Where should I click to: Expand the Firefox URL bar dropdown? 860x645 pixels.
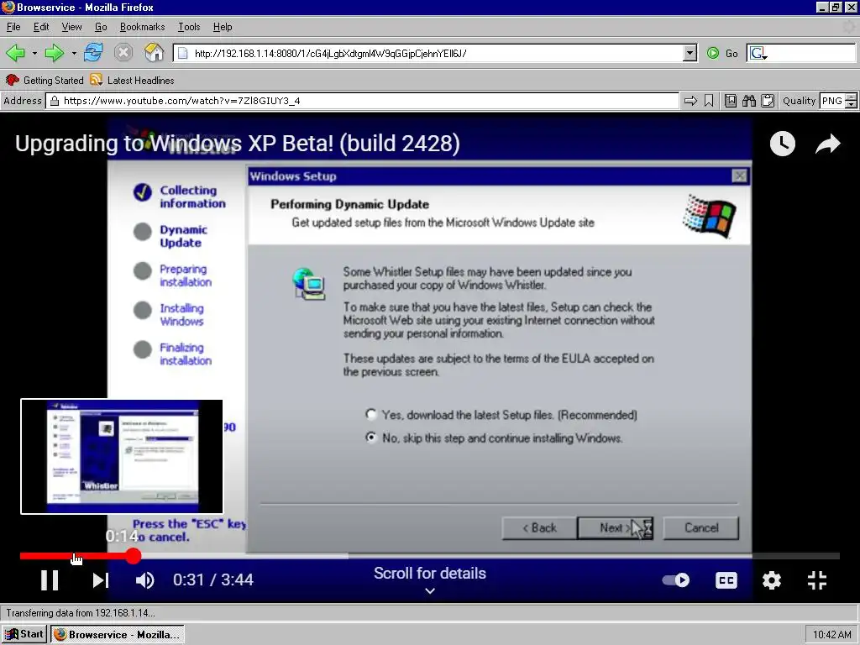[x=690, y=53]
